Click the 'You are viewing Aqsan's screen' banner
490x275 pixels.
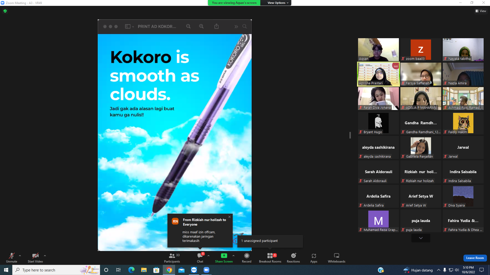(x=234, y=3)
